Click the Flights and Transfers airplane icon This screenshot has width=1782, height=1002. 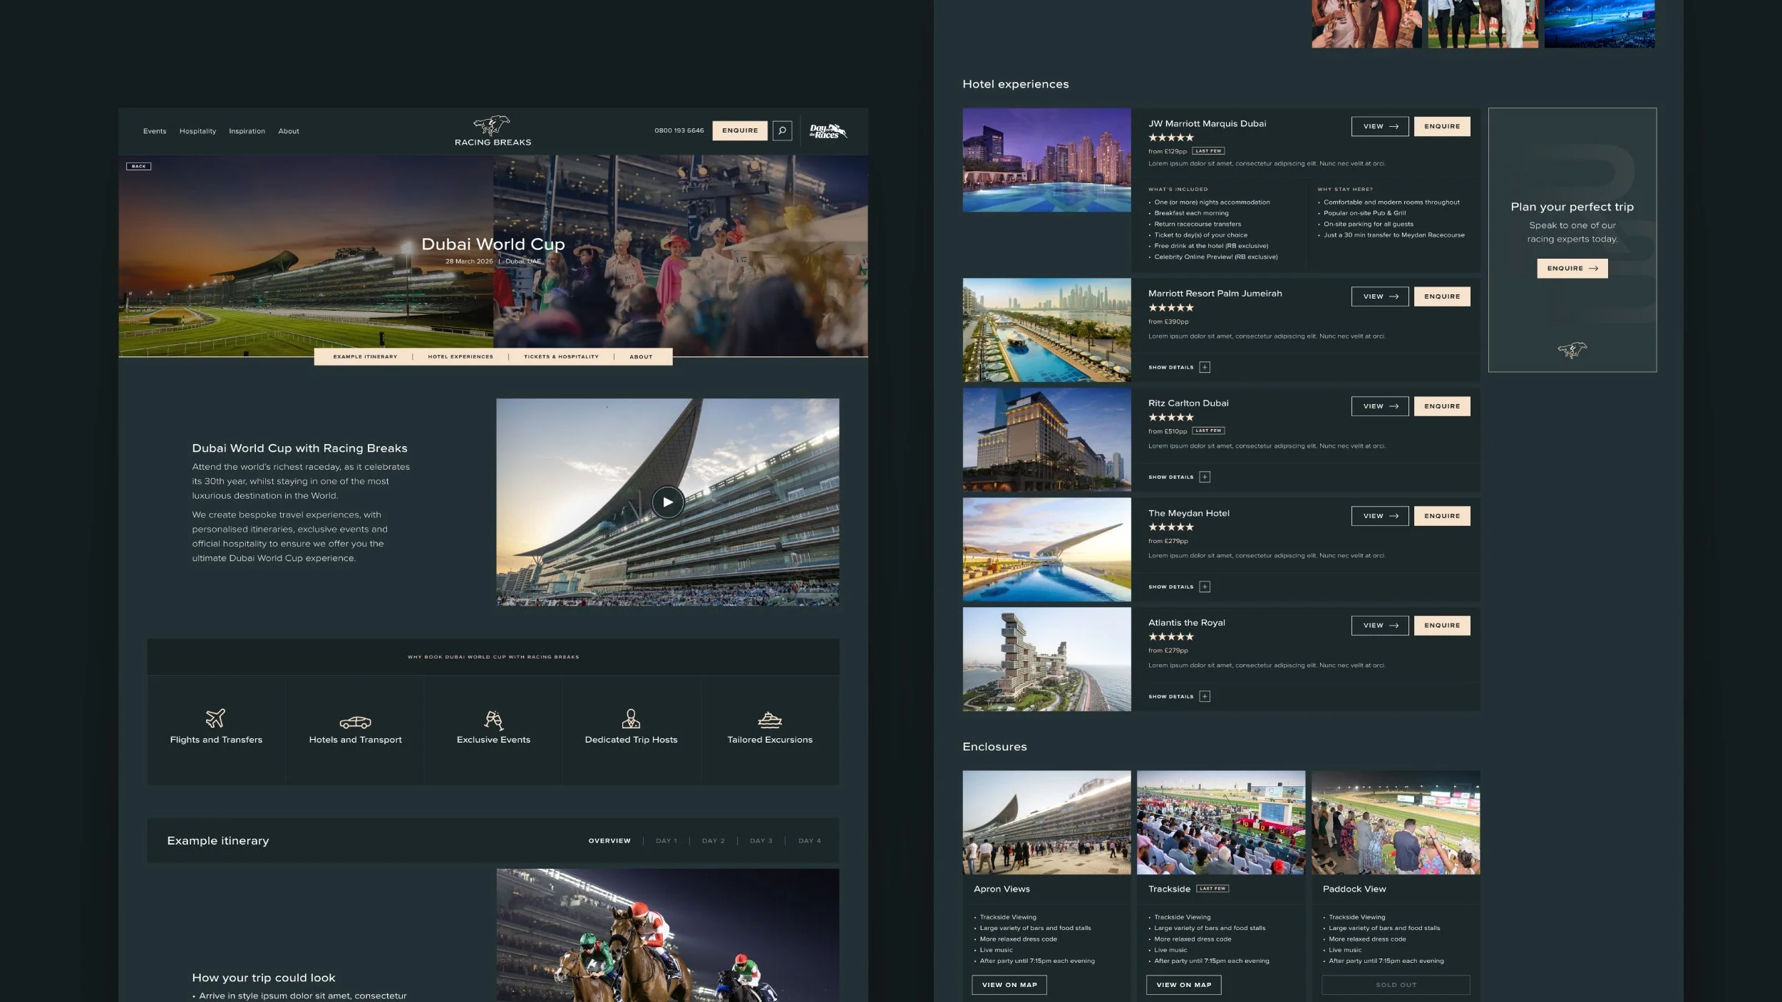[215, 718]
